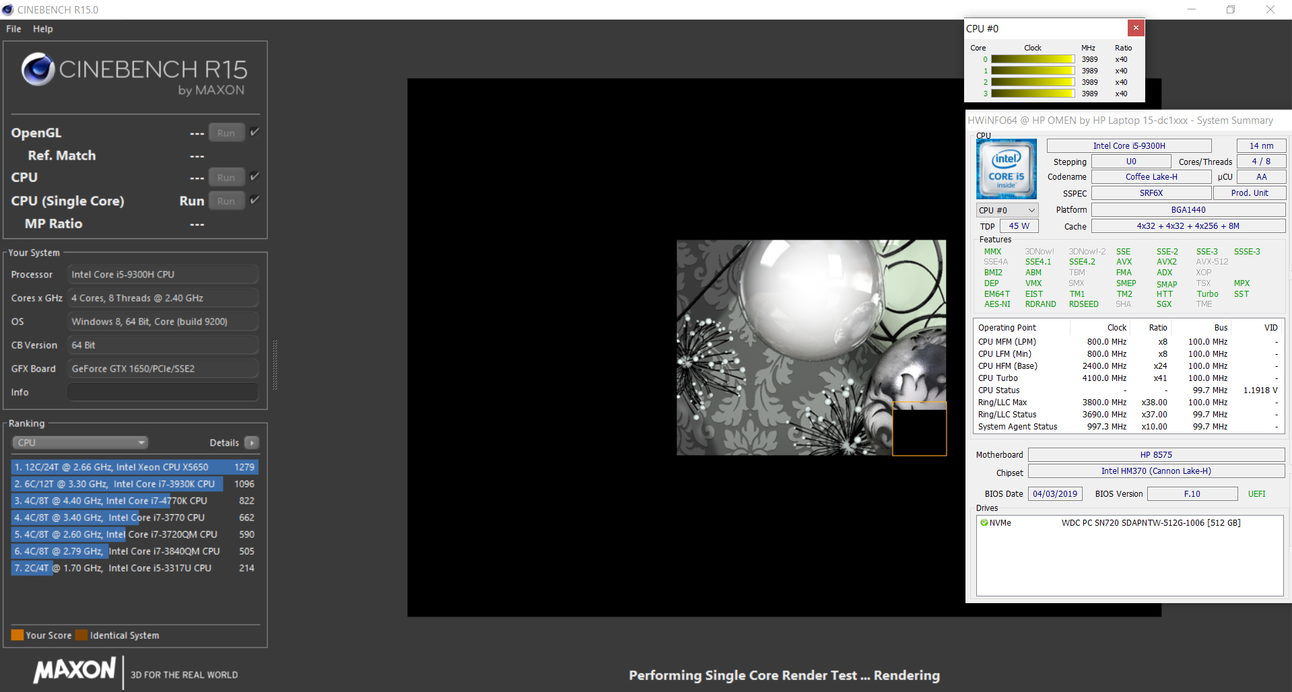Image resolution: width=1292 pixels, height=692 pixels.
Task: Run the OpenGL benchmark
Action: tap(226, 133)
